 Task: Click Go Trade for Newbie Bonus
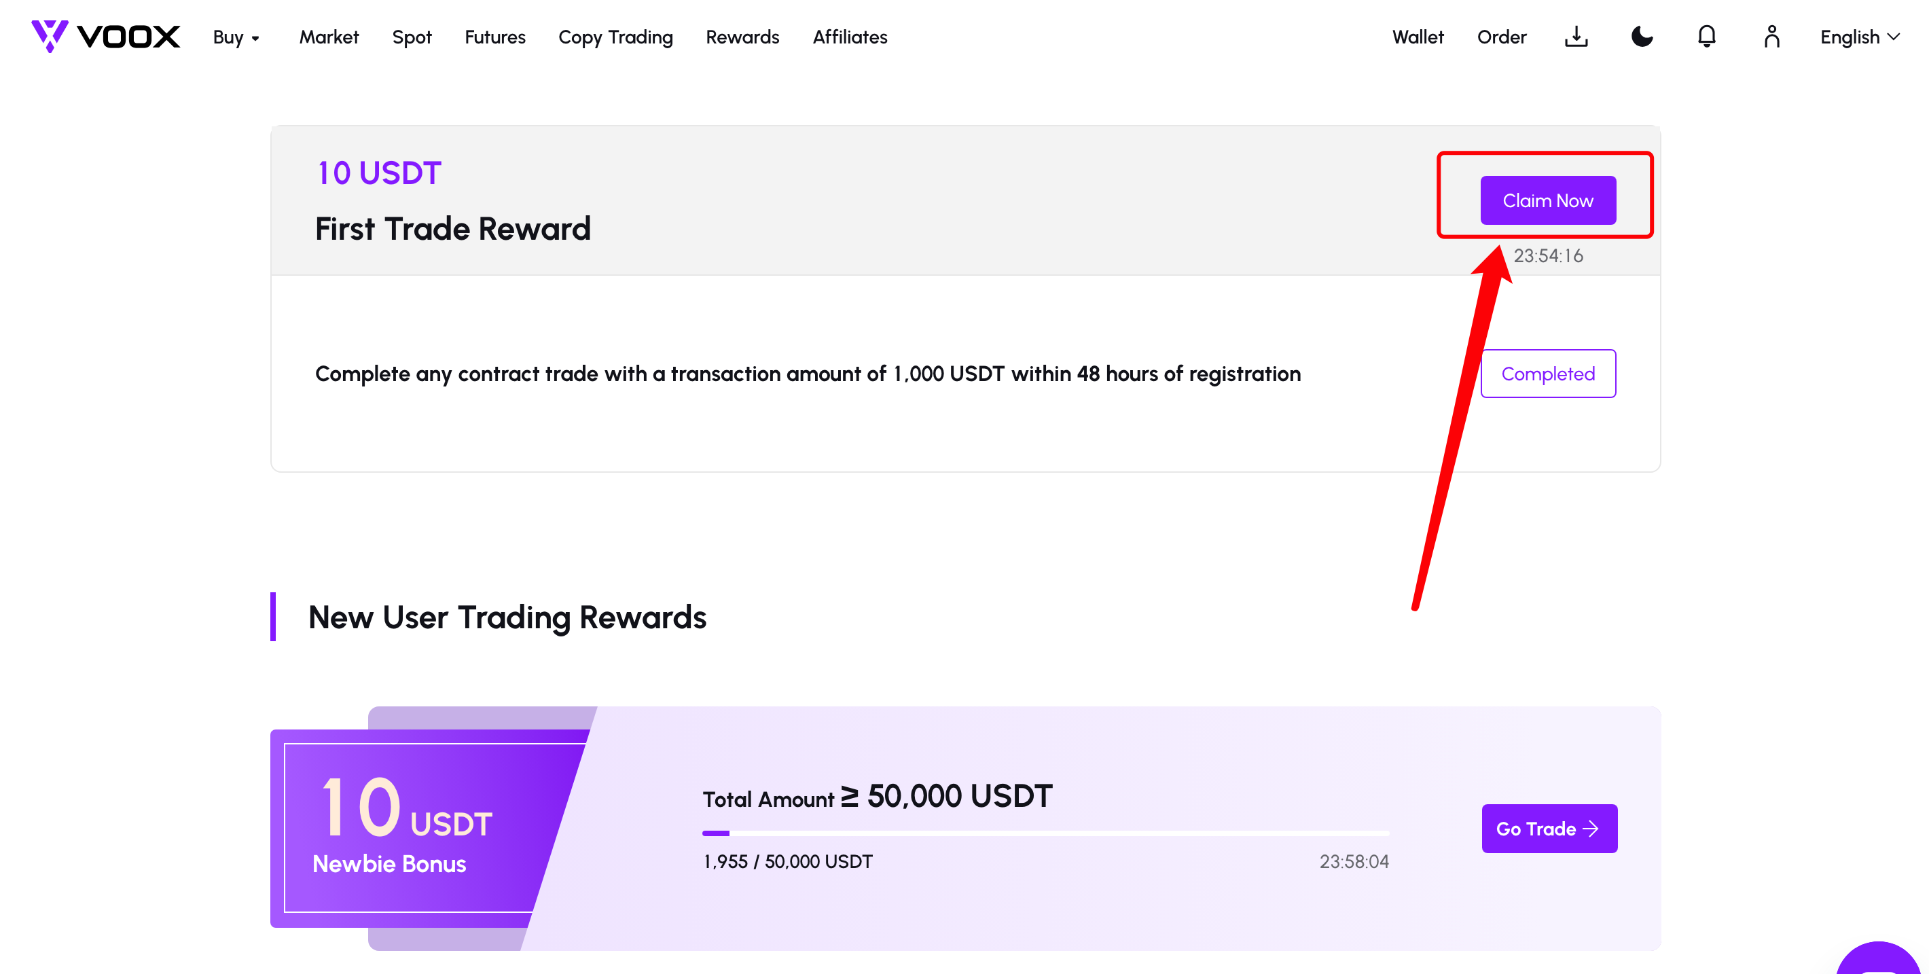pyautogui.click(x=1549, y=828)
